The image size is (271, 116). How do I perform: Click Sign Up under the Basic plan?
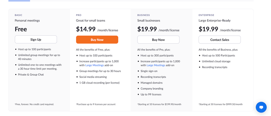pyautogui.click(x=36, y=39)
